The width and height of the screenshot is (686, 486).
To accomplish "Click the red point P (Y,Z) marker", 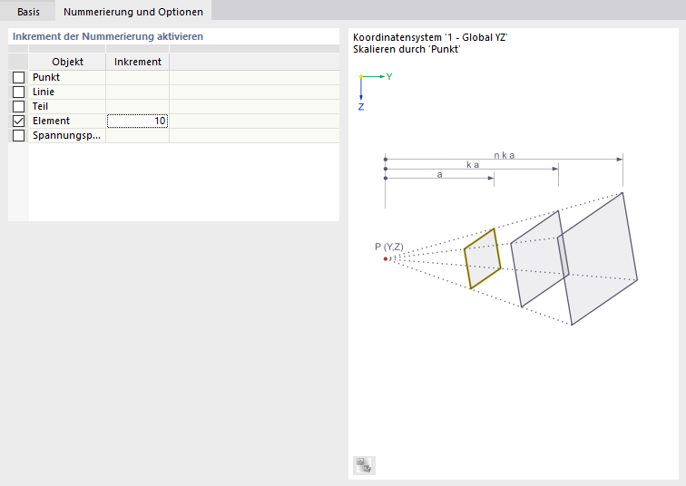I will tap(386, 258).
